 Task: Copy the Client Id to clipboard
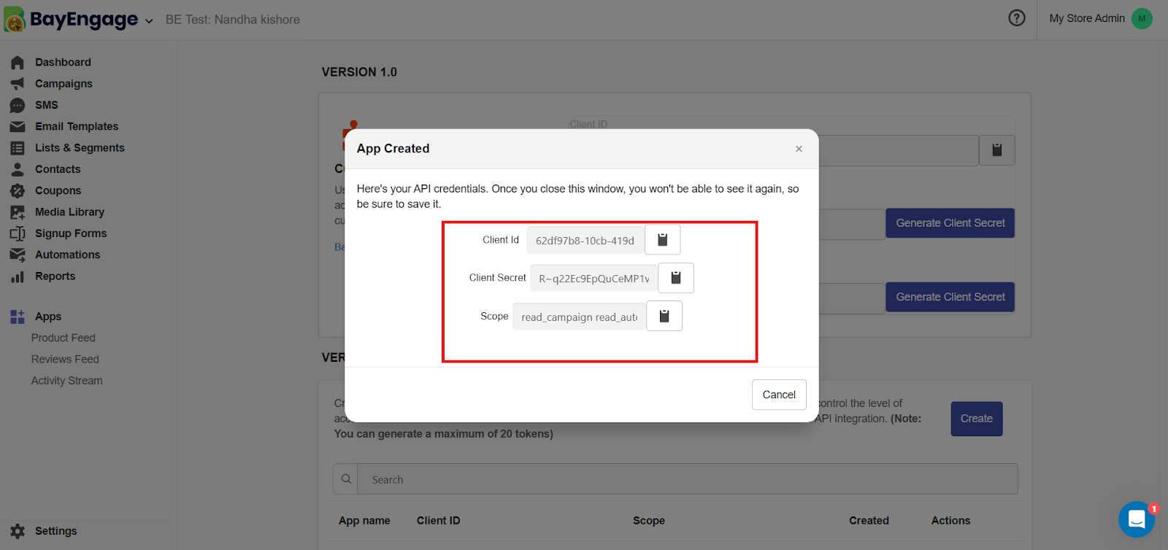tap(663, 239)
